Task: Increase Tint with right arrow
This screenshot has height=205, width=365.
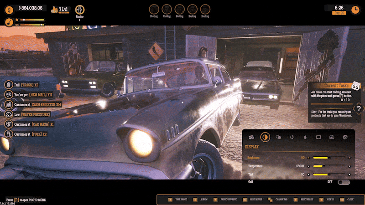Action: pyautogui.click(x=349, y=174)
